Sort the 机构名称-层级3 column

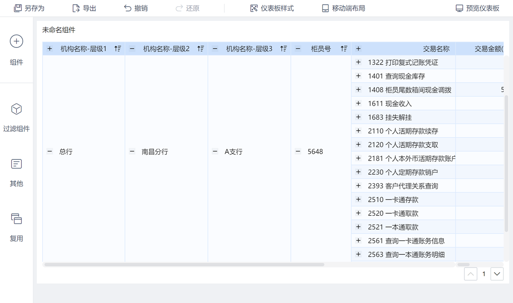point(283,49)
